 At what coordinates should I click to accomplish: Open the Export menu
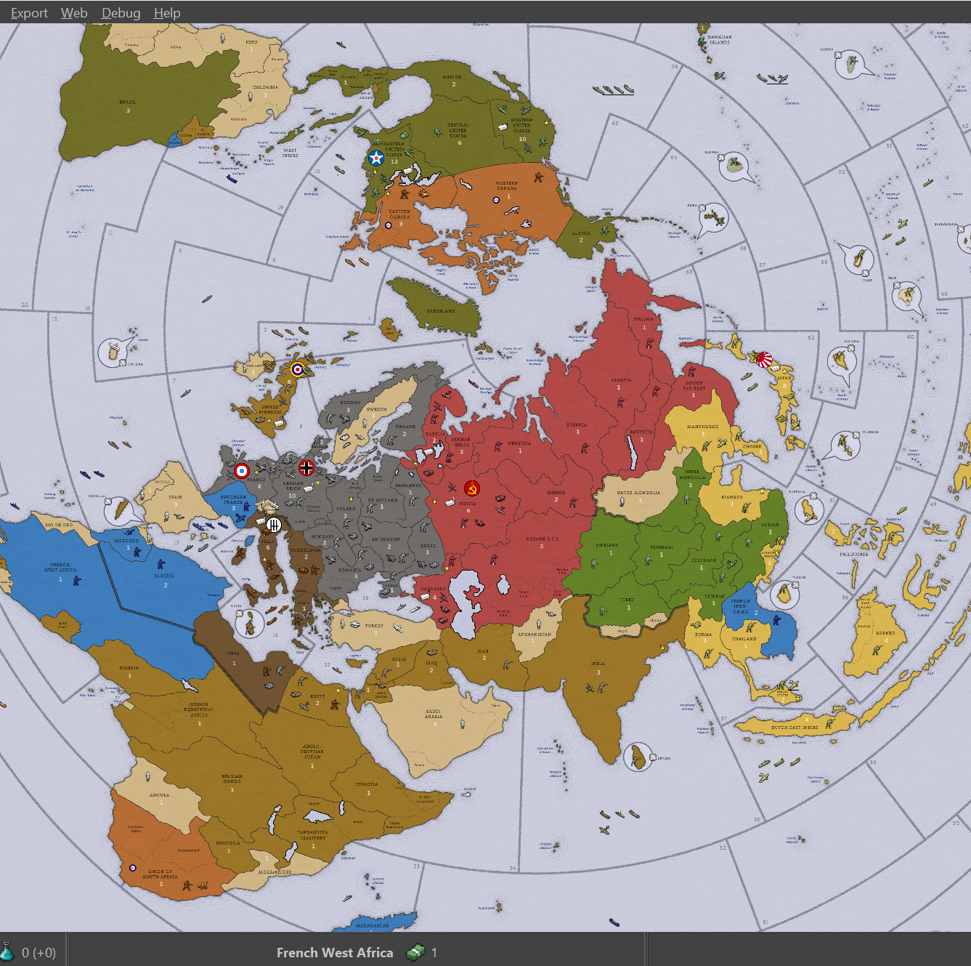pos(29,13)
